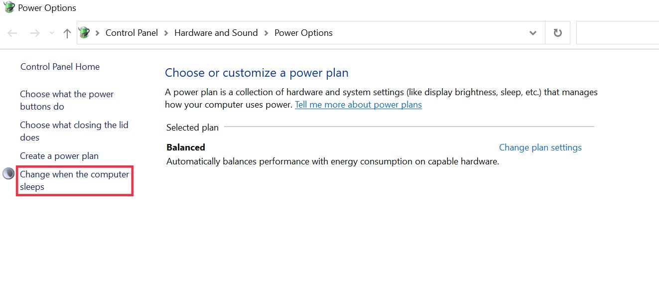659x281 pixels.
Task: Open the Hardware and Sound breadcrumb
Action: [216, 33]
